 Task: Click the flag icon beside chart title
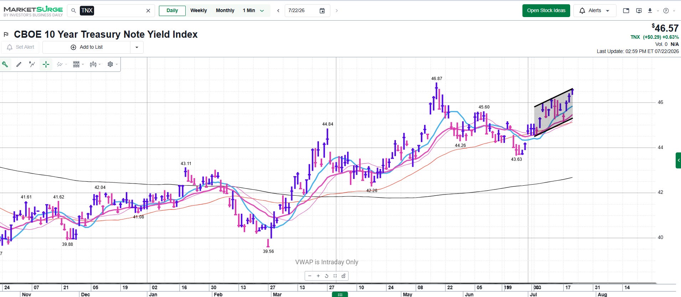click(x=6, y=35)
